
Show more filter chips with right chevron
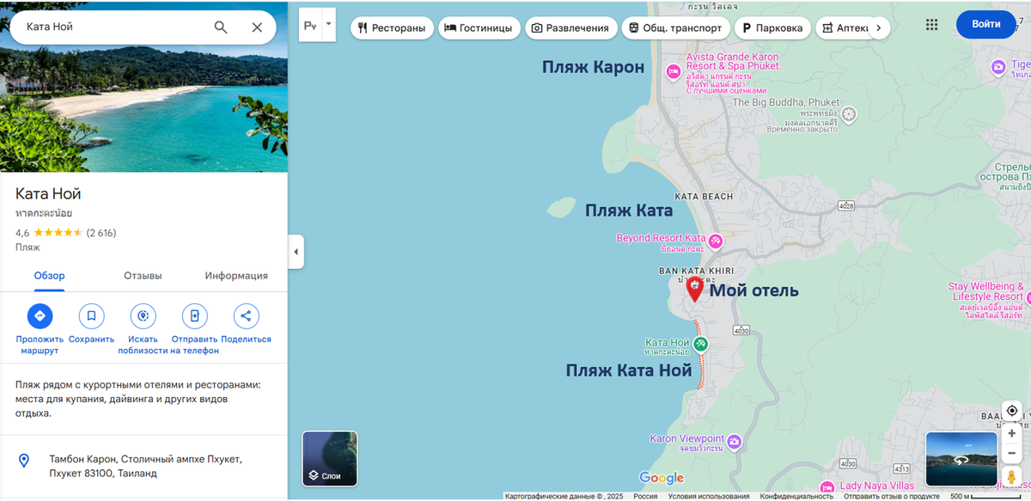877,27
